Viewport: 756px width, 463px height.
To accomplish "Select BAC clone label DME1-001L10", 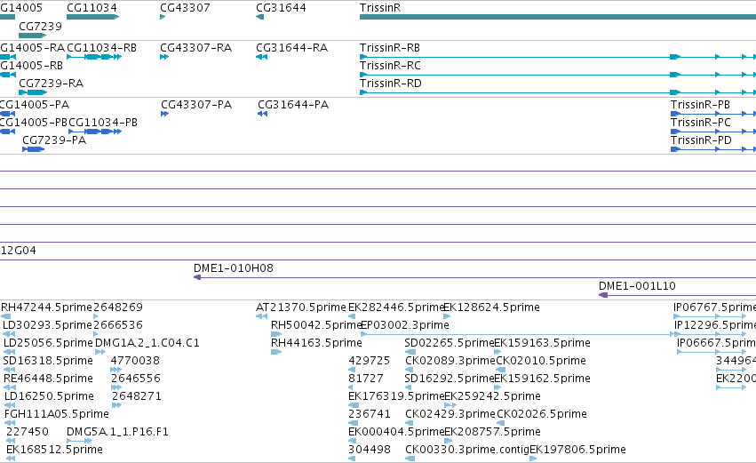I will 637,286.
